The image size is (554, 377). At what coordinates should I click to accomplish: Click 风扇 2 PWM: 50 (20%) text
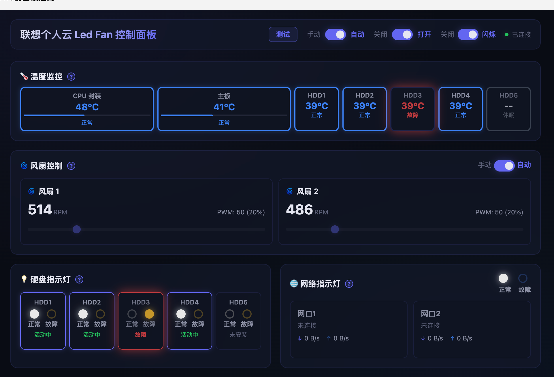click(499, 212)
